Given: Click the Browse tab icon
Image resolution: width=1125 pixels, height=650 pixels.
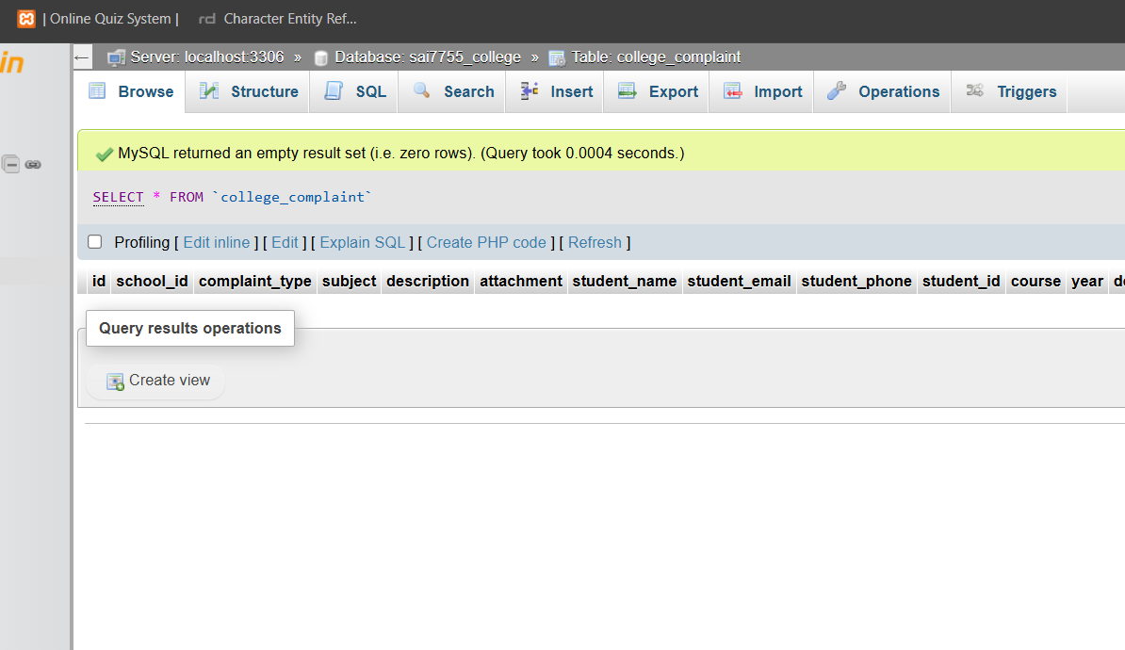Looking at the screenshot, I should point(97,91).
